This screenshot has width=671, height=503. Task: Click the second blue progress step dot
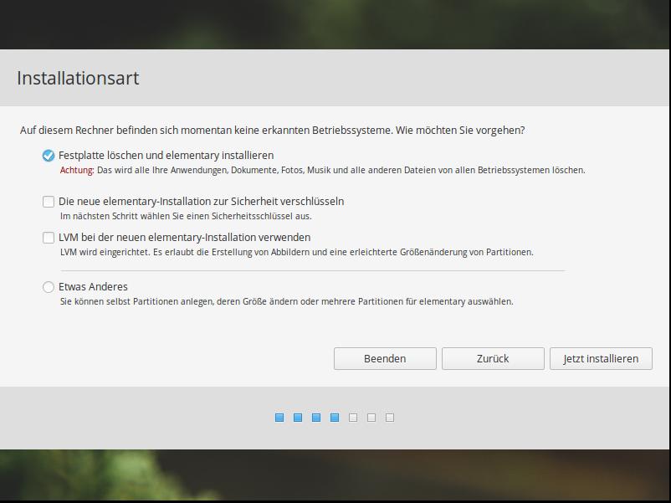298,418
